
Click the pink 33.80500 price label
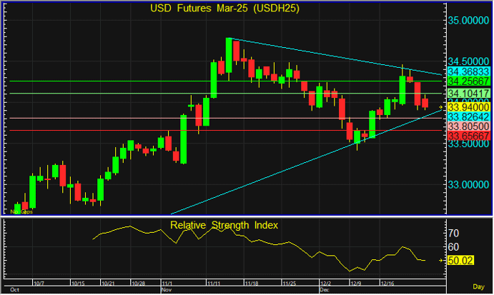[468, 126]
